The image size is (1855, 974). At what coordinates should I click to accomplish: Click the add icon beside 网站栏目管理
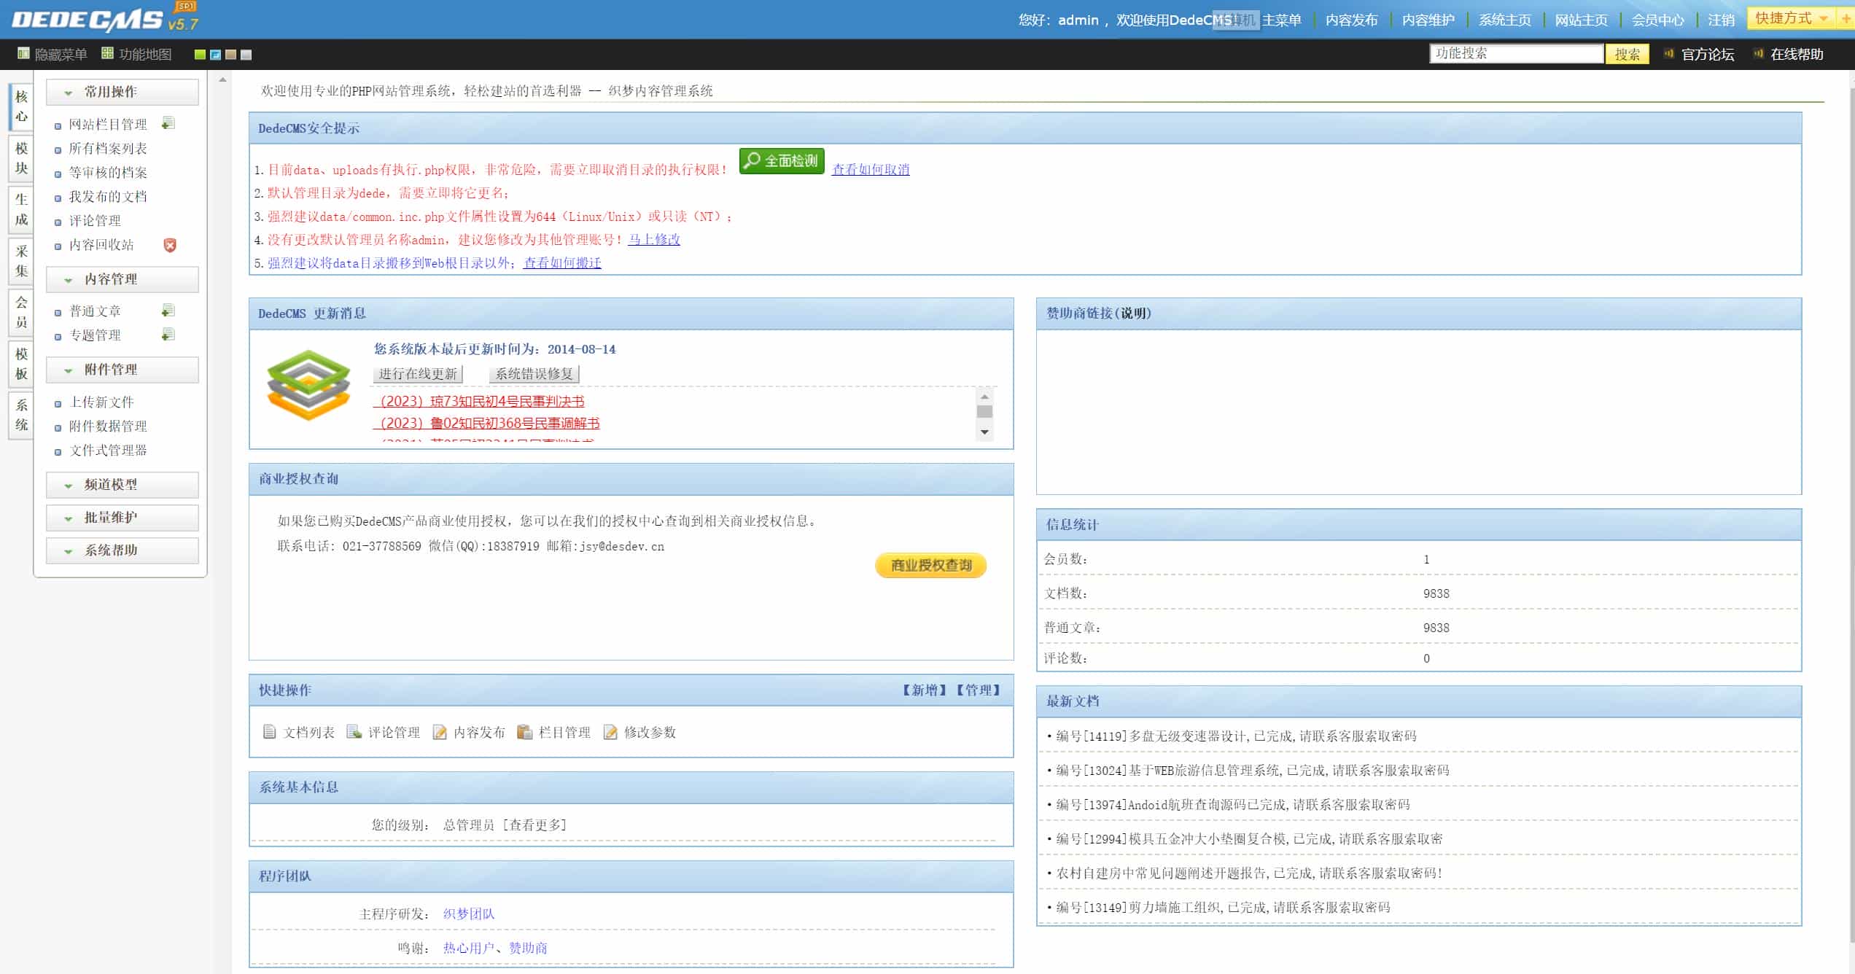(168, 123)
